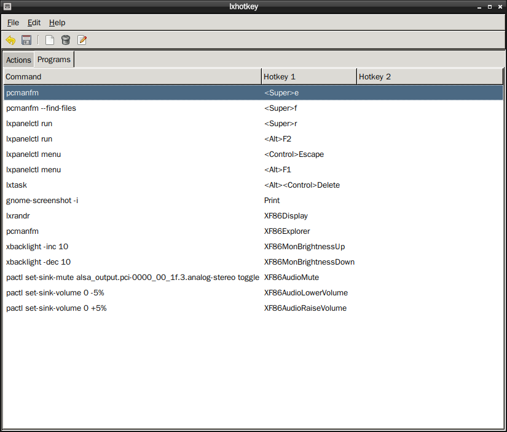The image size is (507, 432).
Task: Click the trash can delete icon
Action: (66, 40)
